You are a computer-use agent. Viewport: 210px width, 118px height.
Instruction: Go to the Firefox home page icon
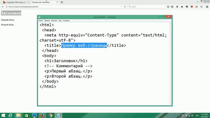point(182,7)
